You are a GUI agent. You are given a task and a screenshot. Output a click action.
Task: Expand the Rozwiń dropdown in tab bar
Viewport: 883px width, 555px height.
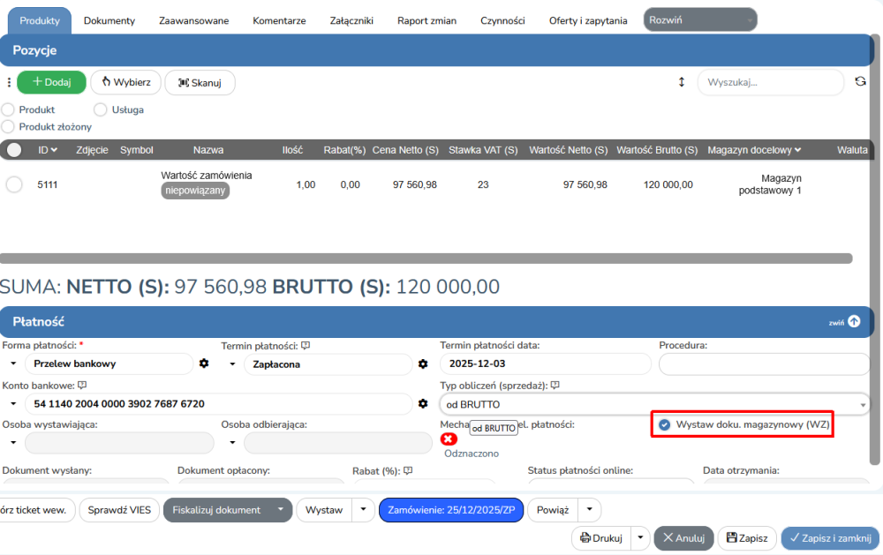699,19
